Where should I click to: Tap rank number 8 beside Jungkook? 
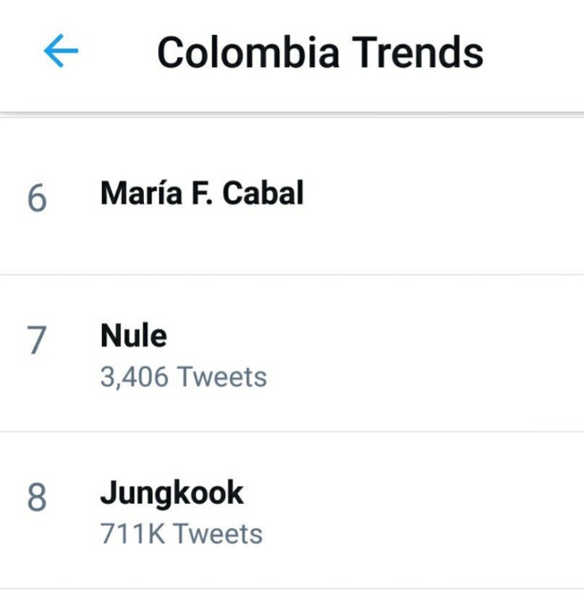click(x=36, y=498)
